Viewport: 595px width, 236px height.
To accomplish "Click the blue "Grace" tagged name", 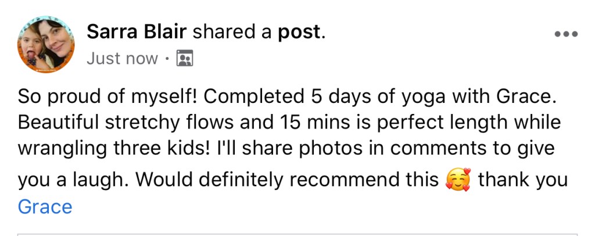I will tap(45, 206).
